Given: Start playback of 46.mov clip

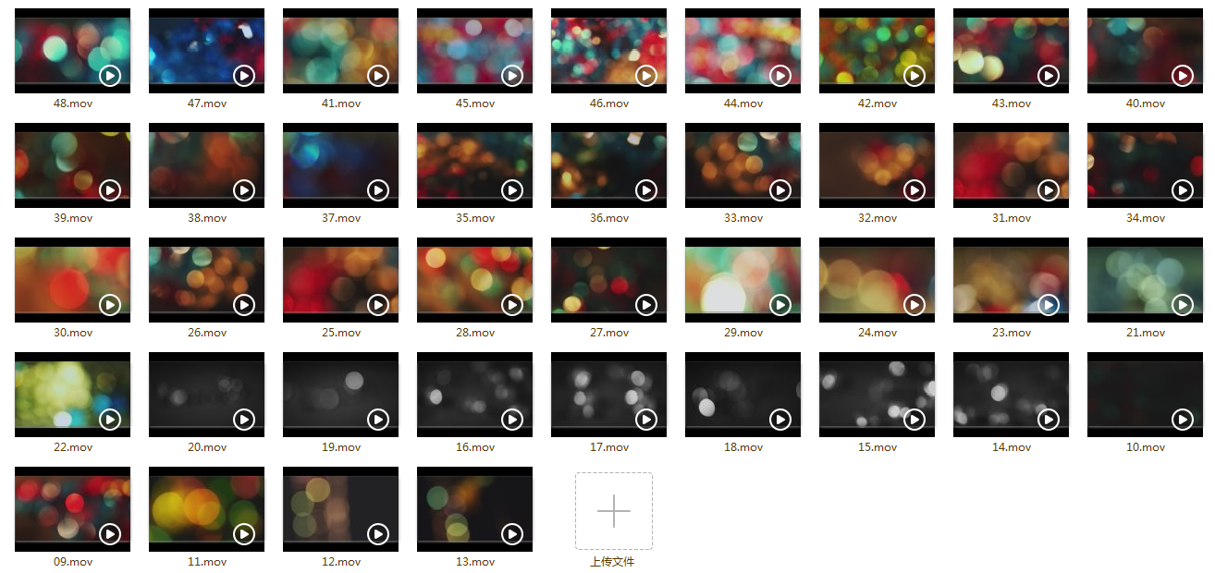Looking at the screenshot, I should point(646,76).
